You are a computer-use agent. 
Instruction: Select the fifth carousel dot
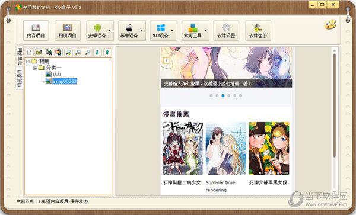[235, 95]
